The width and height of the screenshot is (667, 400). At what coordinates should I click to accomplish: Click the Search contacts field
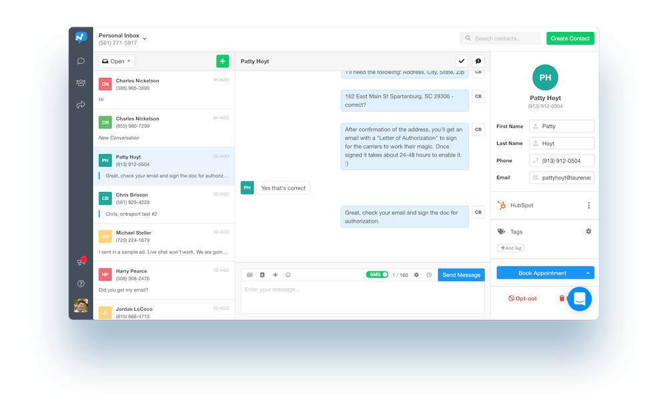pyautogui.click(x=500, y=38)
